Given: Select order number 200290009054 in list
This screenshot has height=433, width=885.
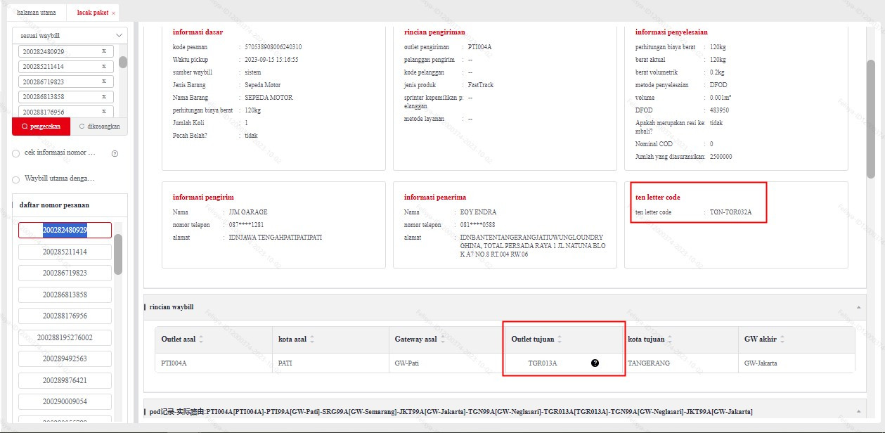Looking at the screenshot, I should click(65, 401).
